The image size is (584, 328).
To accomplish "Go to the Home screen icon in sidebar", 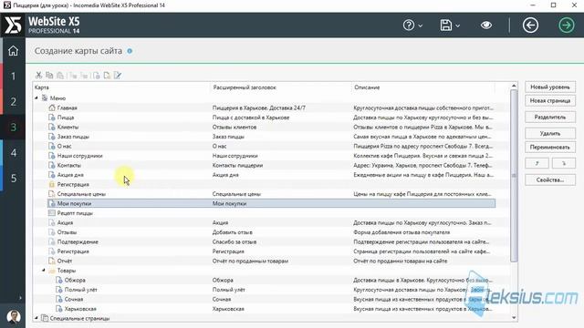I will point(13,51).
